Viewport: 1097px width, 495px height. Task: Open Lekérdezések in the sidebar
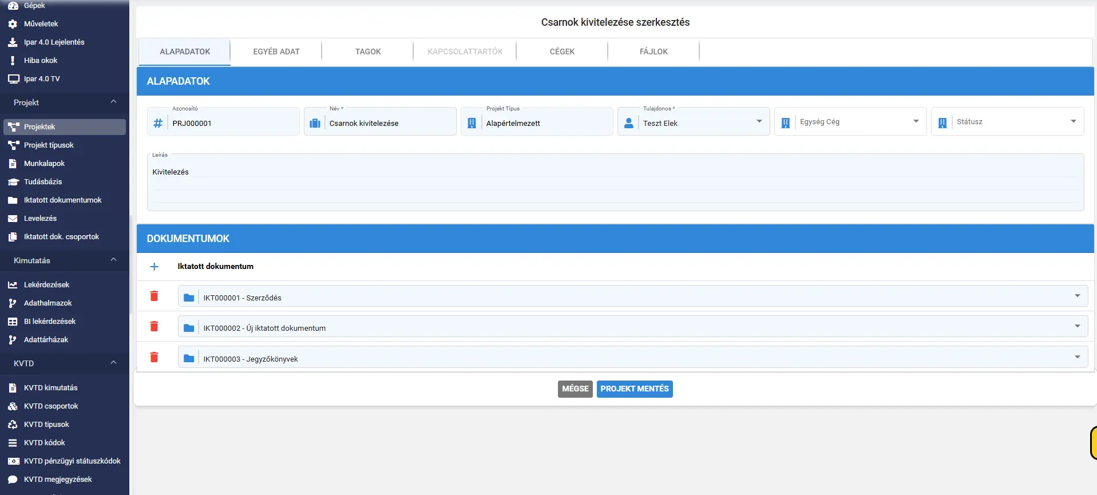click(46, 285)
